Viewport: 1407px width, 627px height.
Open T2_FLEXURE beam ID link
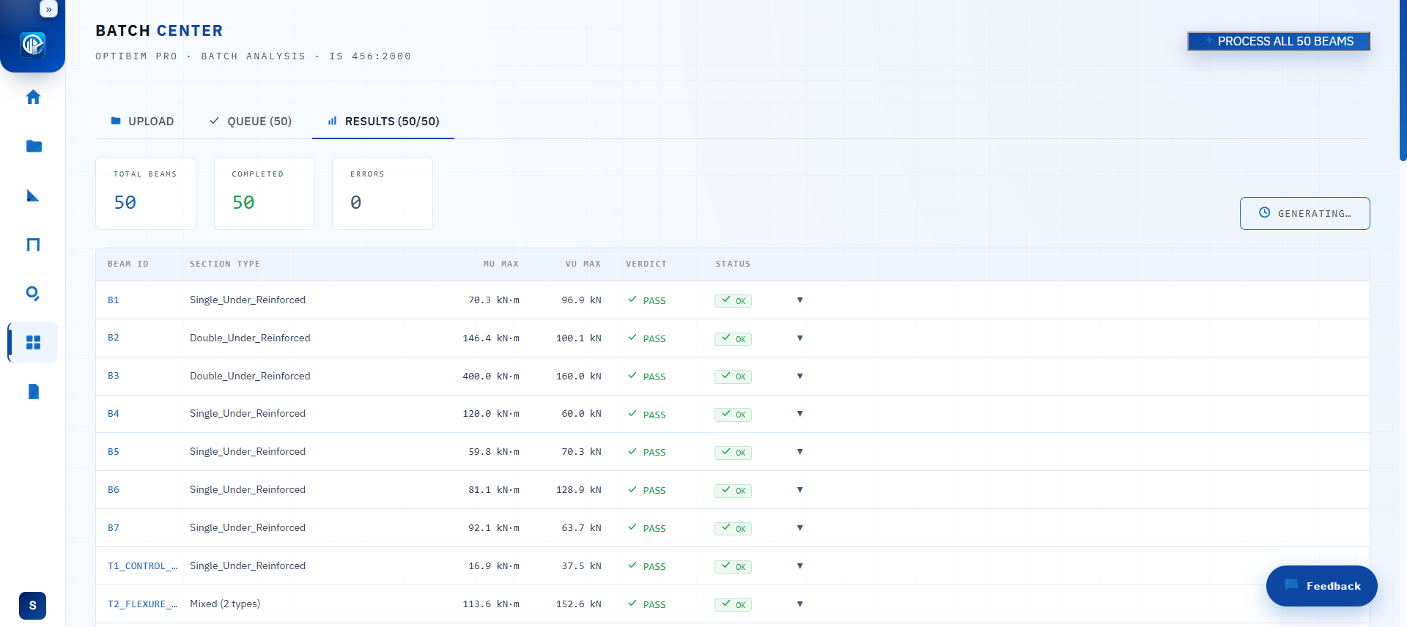[x=143, y=604]
